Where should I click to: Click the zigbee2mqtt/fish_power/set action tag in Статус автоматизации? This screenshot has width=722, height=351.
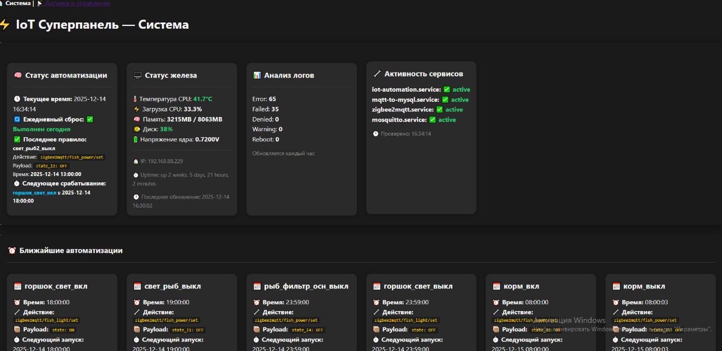[71, 157]
